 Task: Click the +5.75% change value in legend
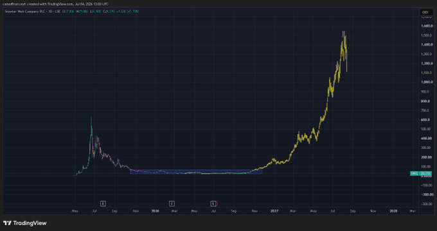click(132, 12)
